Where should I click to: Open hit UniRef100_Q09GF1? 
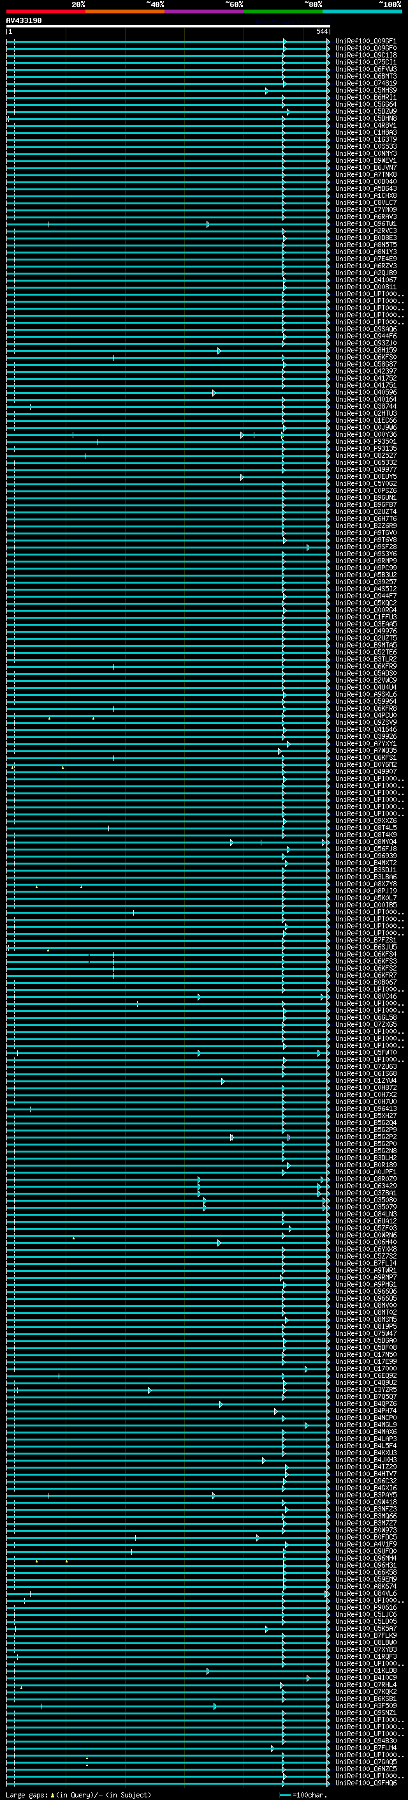click(365, 42)
